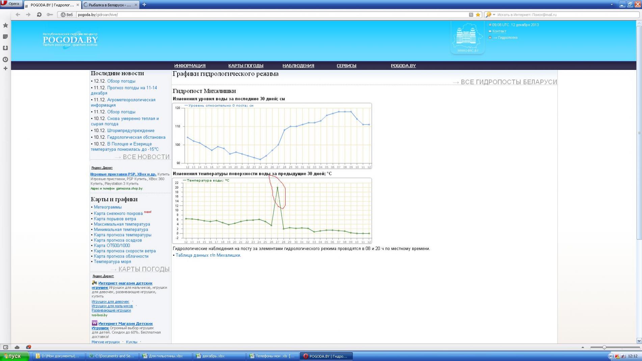This screenshot has height=361, width=642.
Task: Open a new tab with plus button
Action: coord(144,5)
